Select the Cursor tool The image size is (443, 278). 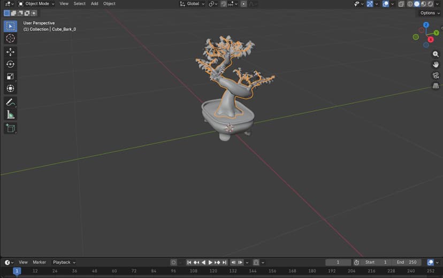(10, 38)
